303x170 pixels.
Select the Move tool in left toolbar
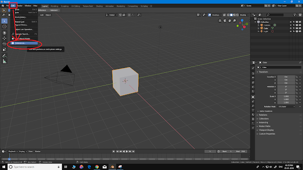point(4,38)
